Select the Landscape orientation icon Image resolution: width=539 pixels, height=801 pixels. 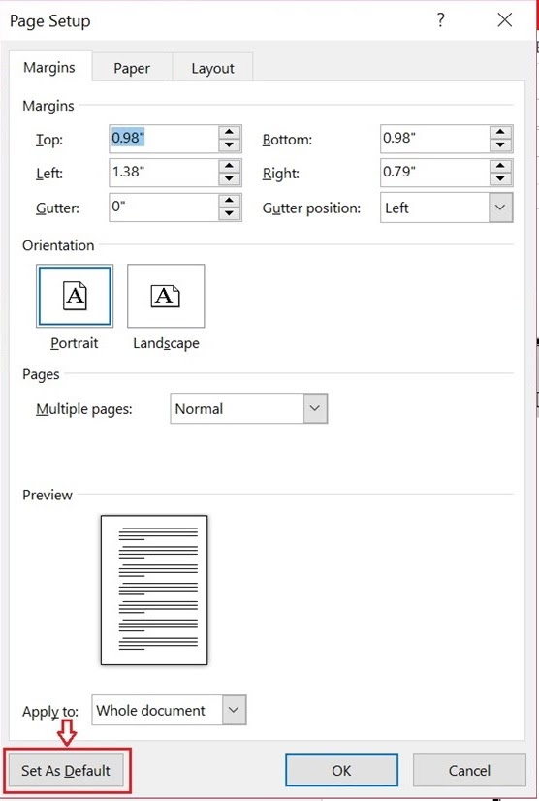[x=166, y=296]
